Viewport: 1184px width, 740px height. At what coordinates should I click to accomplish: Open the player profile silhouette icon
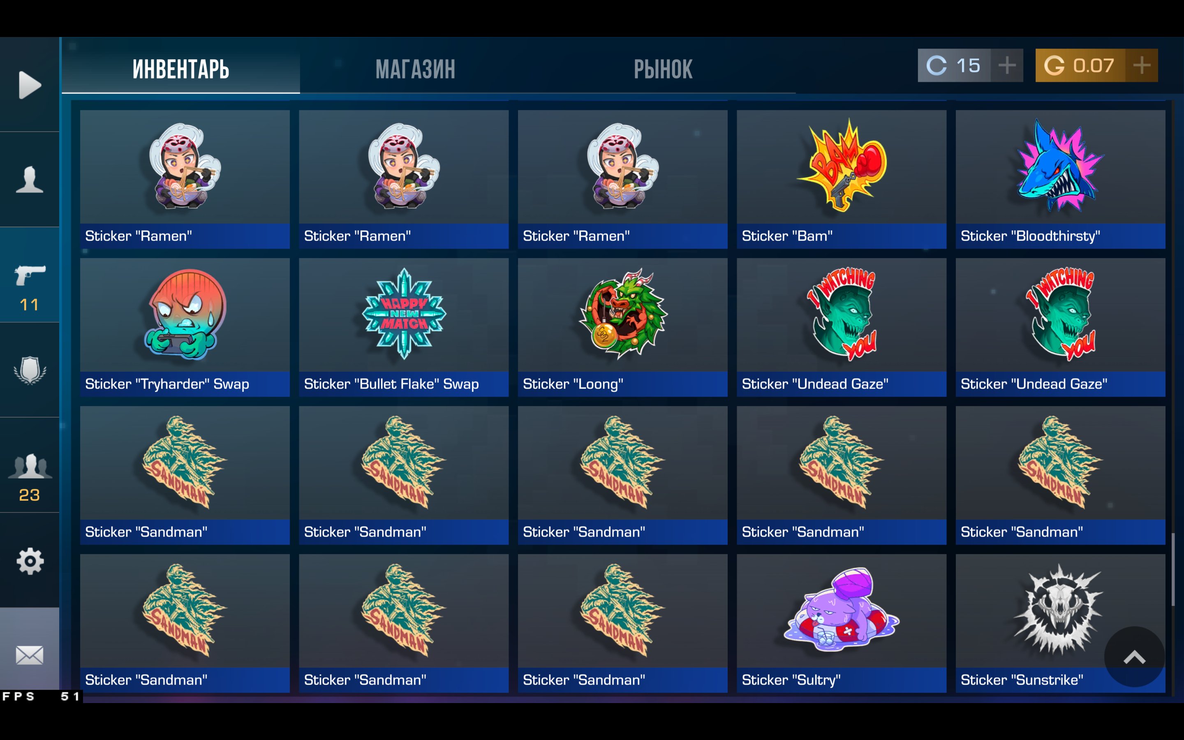coord(30,179)
